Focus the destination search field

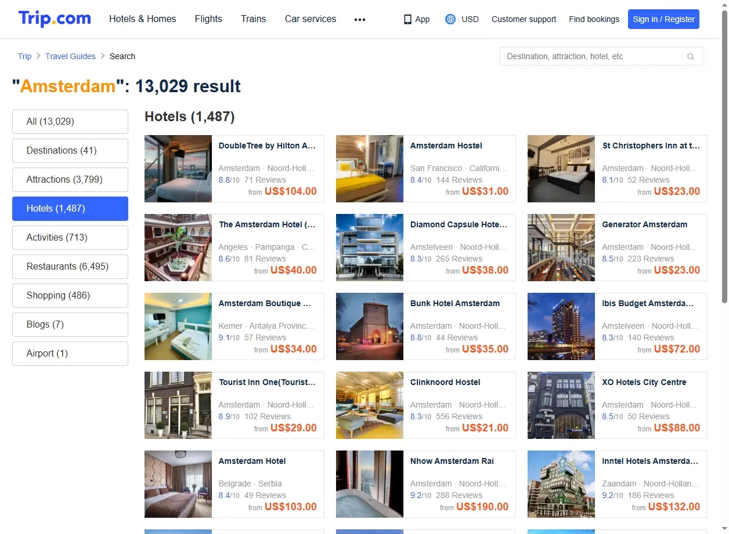(x=601, y=56)
